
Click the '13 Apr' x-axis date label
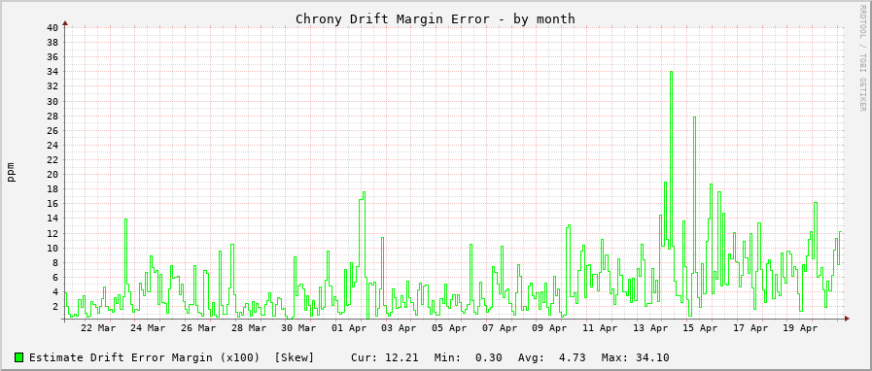click(x=650, y=328)
